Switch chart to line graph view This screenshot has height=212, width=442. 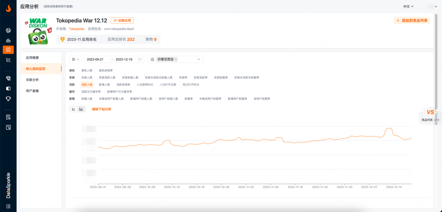(74, 109)
